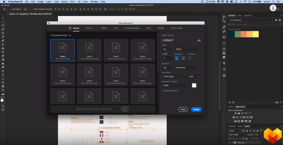
Task: Select the Crop tool
Action: 3,33
